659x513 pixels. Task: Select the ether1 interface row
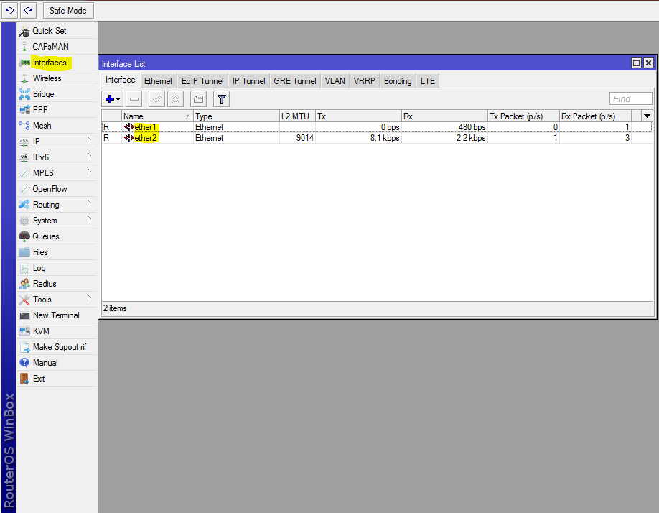click(377, 127)
